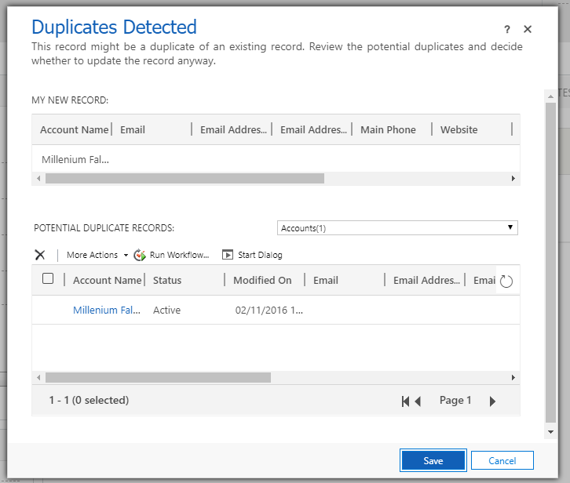Open the Accounts(1) dropdown
This screenshot has width=570, height=483.
tap(397, 228)
